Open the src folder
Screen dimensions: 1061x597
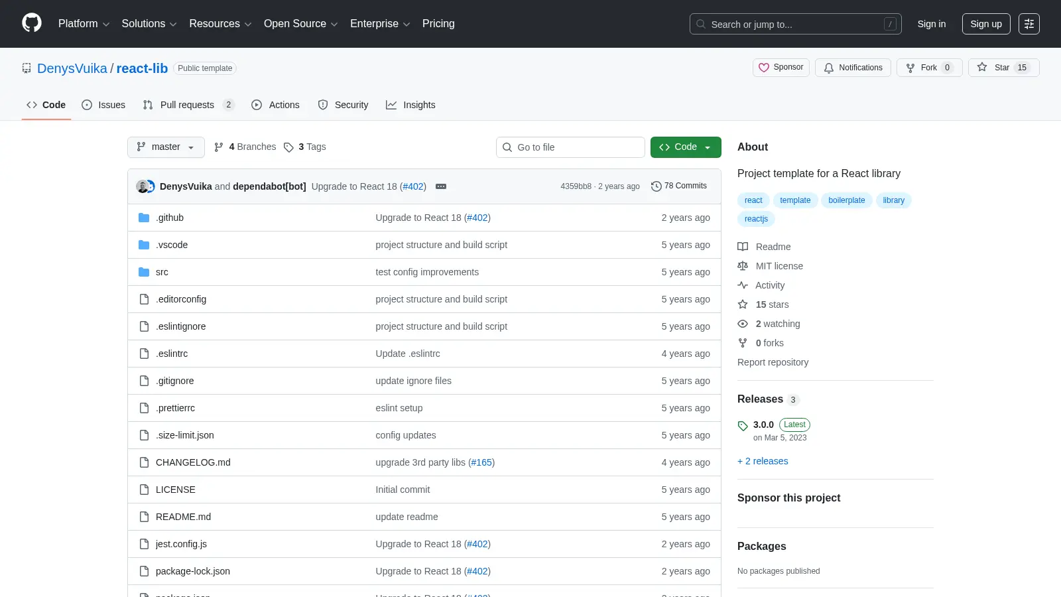(162, 272)
